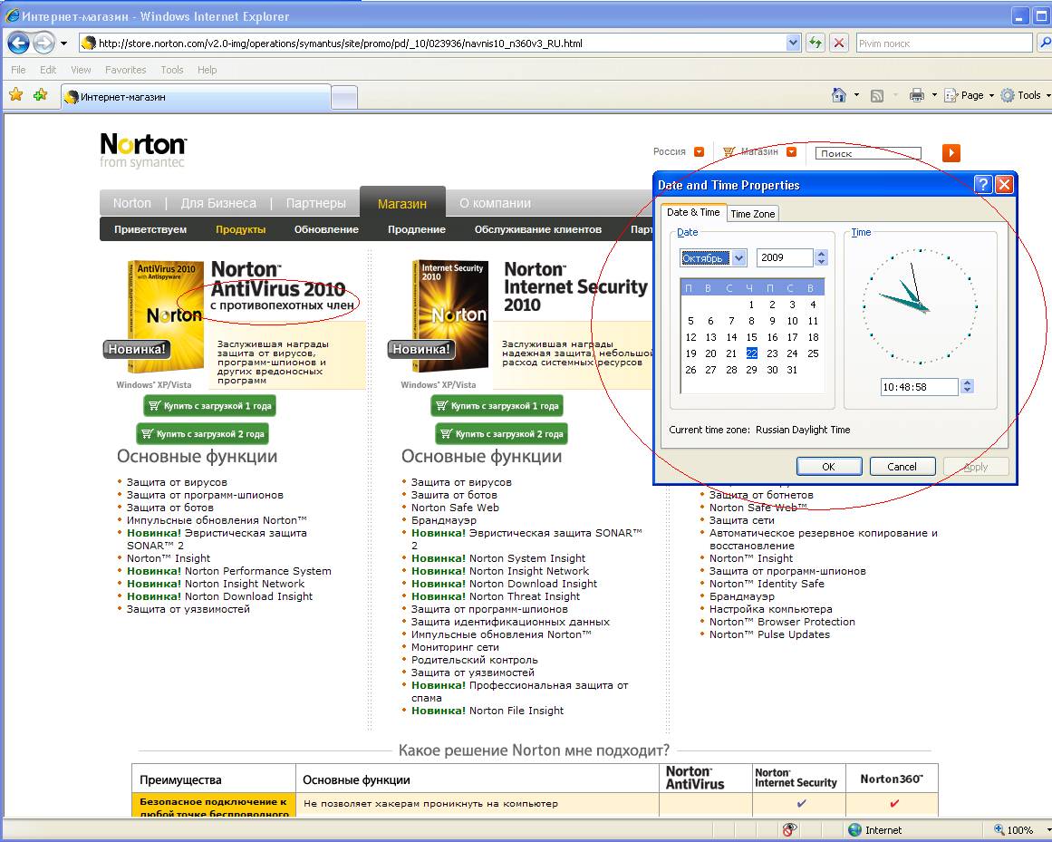
Task: Open the View menu
Action: coord(81,70)
